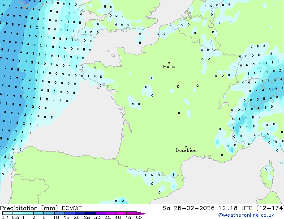Pick the 15–20 mm legend swatch
Viewport: 284px width, 219px height.
coord(69,213)
